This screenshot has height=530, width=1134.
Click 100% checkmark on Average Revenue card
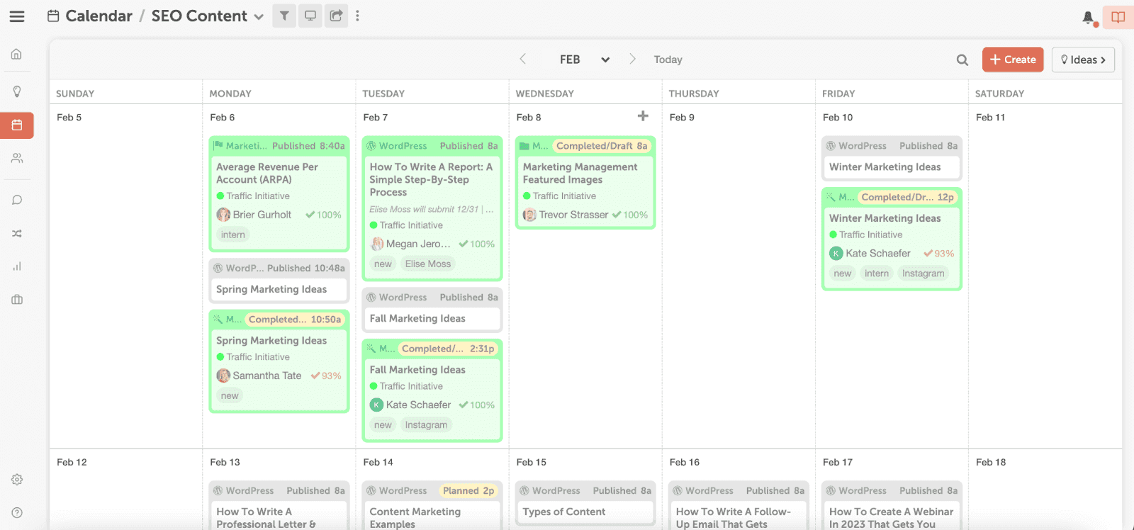[323, 215]
